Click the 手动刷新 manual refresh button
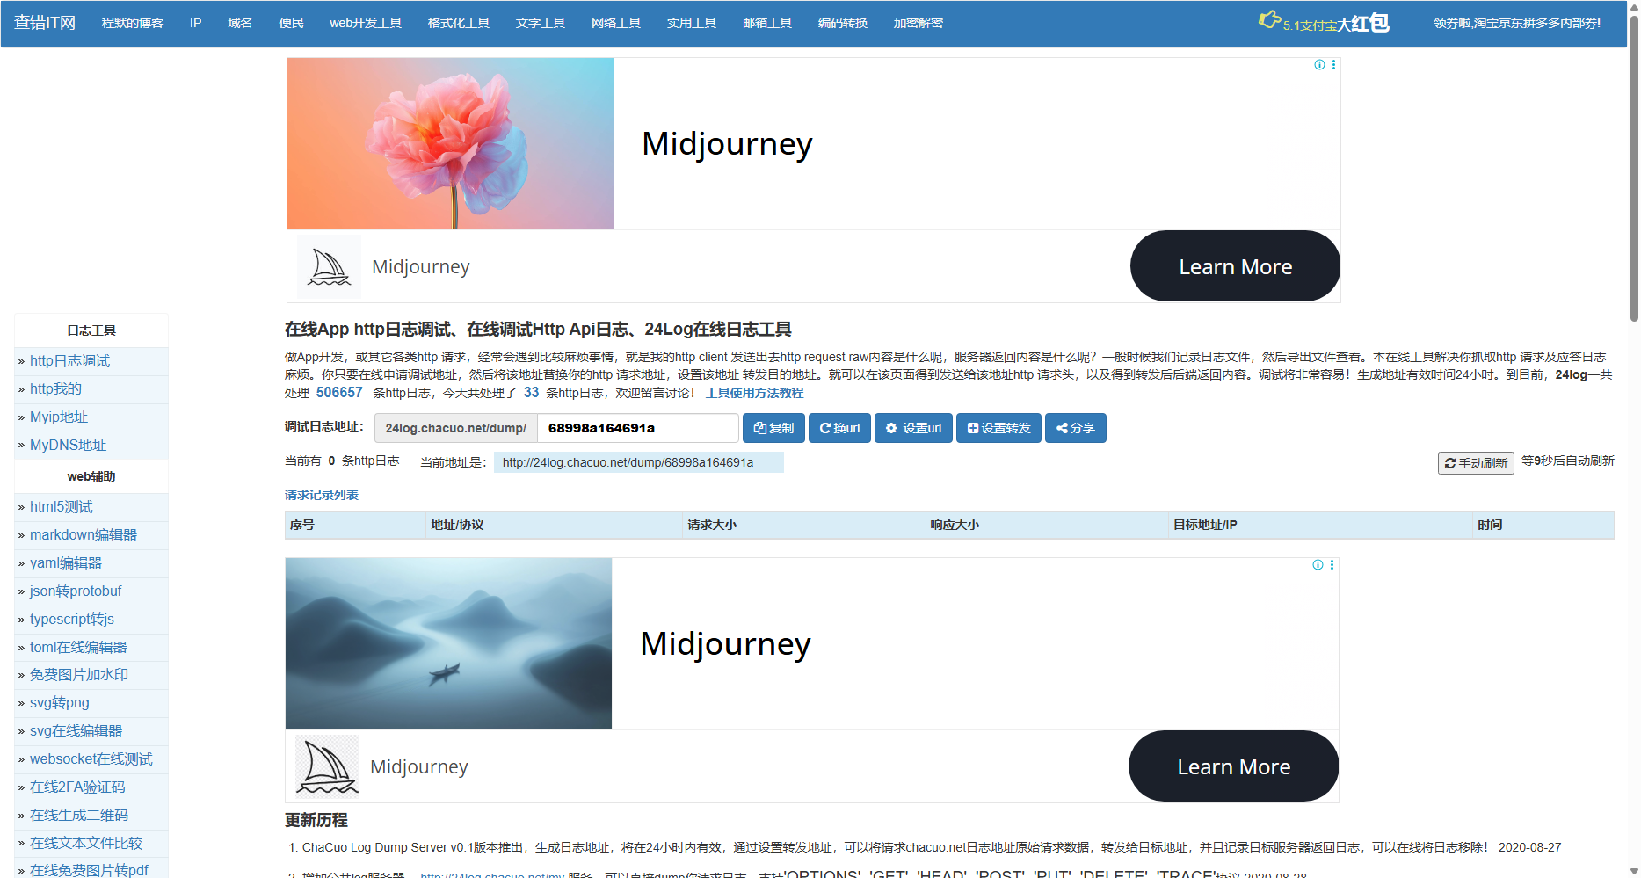This screenshot has height=878, width=1641. point(1476,463)
